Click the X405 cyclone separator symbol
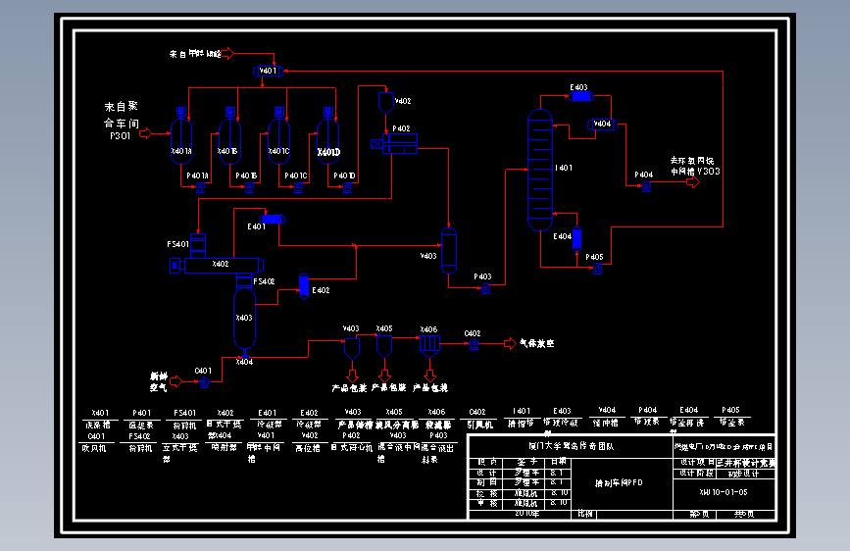 384,347
